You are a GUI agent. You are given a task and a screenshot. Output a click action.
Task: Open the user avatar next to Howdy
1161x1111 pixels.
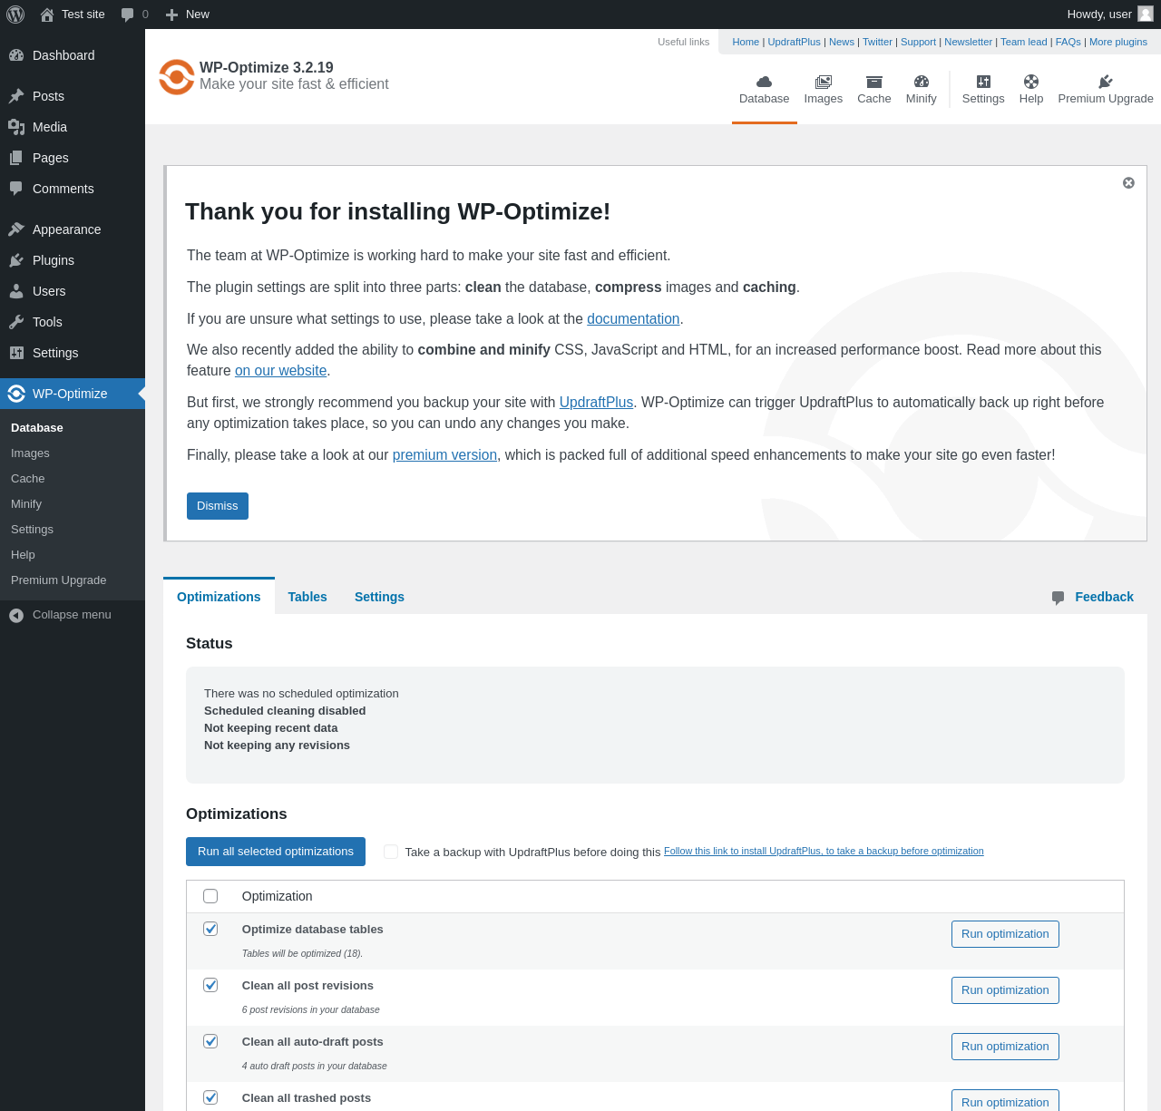[x=1146, y=14]
